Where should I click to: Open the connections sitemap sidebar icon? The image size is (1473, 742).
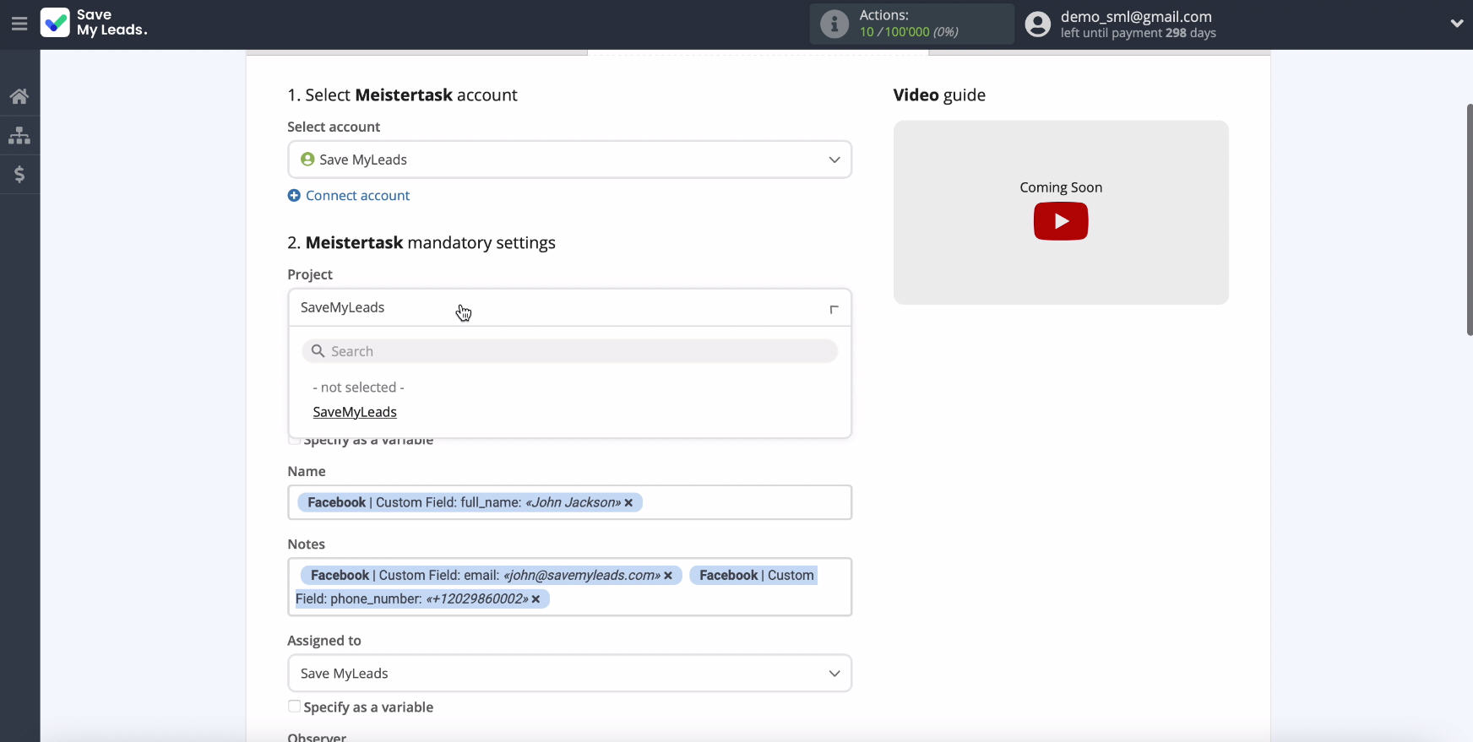[x=19, y=135]
